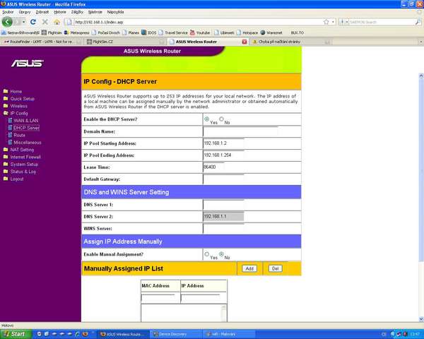Open the Zobrazit menu
The image size is (424, 339).
[x=42, y=12]
